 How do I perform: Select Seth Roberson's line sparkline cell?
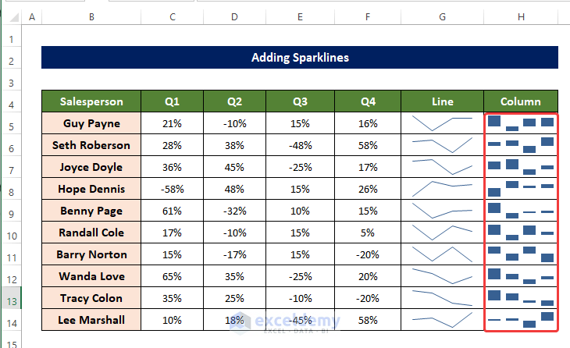click(x=442, y=145)
